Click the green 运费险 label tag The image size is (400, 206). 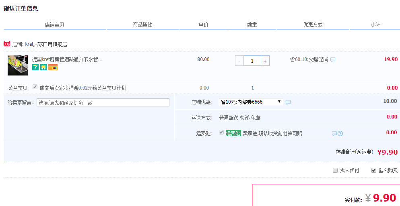coord(233,133)
